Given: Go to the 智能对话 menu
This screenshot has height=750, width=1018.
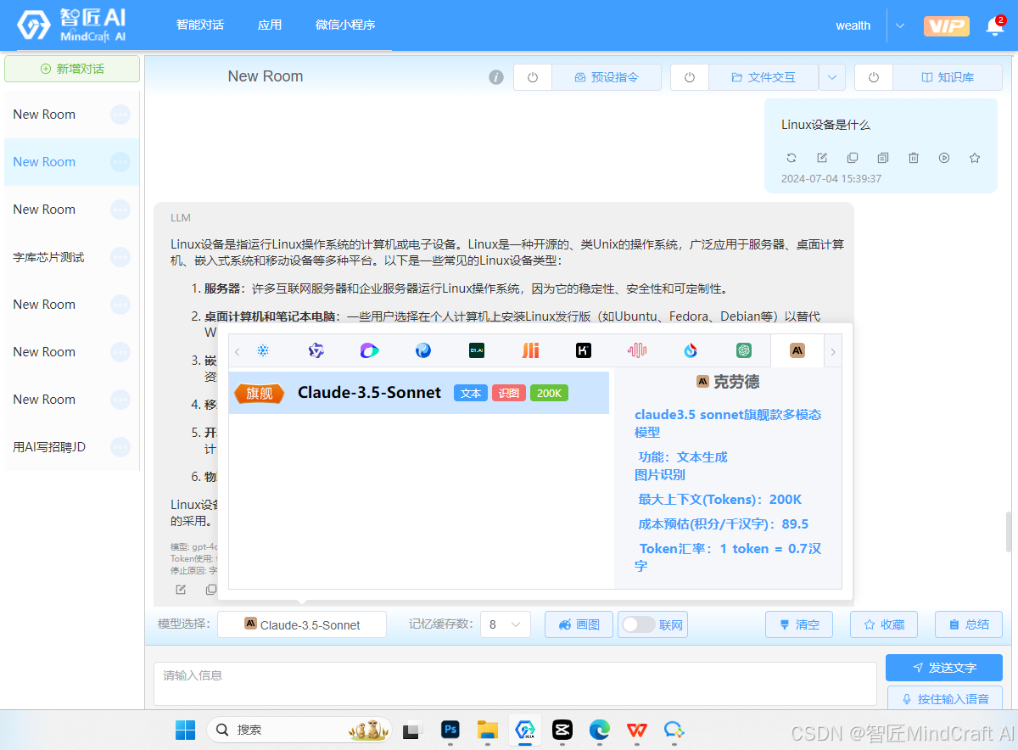Looking at the screenshot, I should 200,25.
